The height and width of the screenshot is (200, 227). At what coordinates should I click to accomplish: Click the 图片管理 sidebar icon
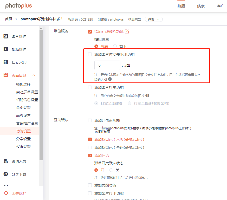point(6,36)
